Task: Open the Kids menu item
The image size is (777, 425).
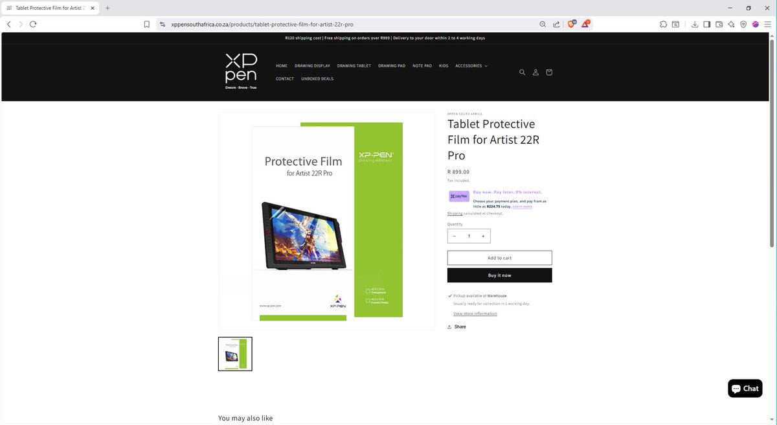Action: (x=444, y=65)
